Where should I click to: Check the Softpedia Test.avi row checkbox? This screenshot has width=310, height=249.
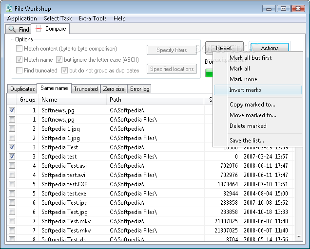coord(12,165)
